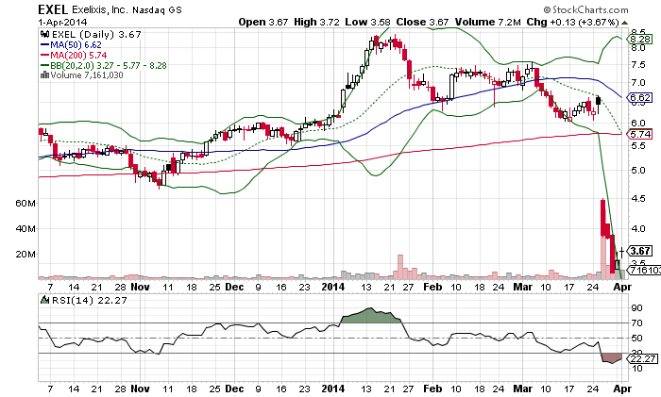The height and width of the screenshot is (397, 661).
Task: Click the 7.5 price axis label
Action: pos(637,65)
